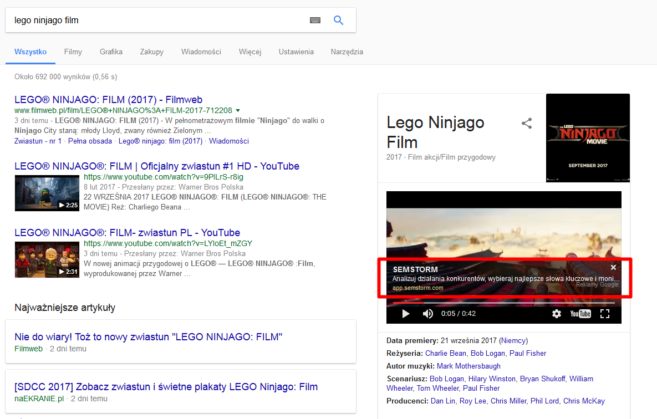
Task: Switch to the Grafika tab
Action: coord(111,52)
